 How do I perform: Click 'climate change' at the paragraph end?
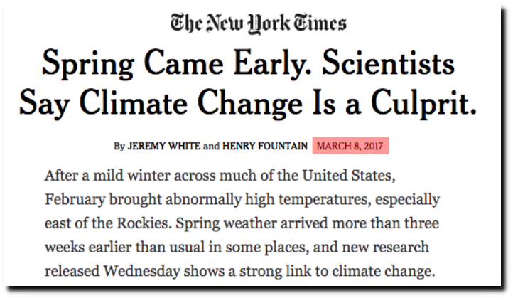pyautogui.click(x=384, y=271)
